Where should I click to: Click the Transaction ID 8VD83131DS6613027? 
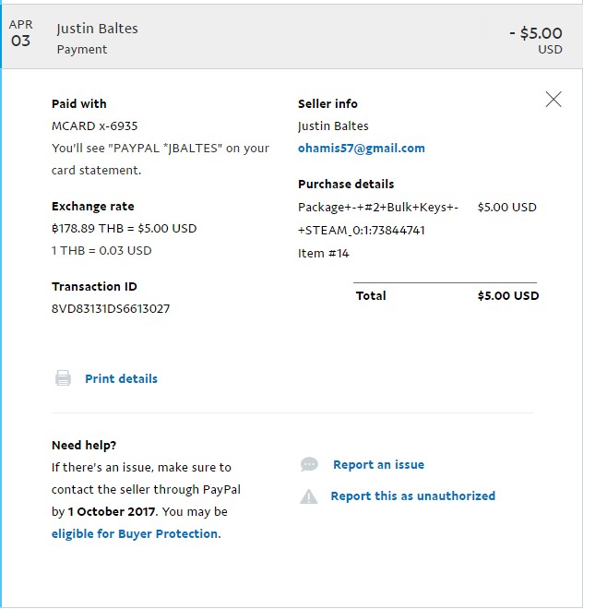tap(111, 309)
